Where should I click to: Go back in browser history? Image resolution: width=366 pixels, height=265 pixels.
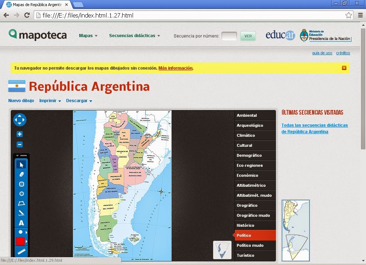[x=6, y=15]
